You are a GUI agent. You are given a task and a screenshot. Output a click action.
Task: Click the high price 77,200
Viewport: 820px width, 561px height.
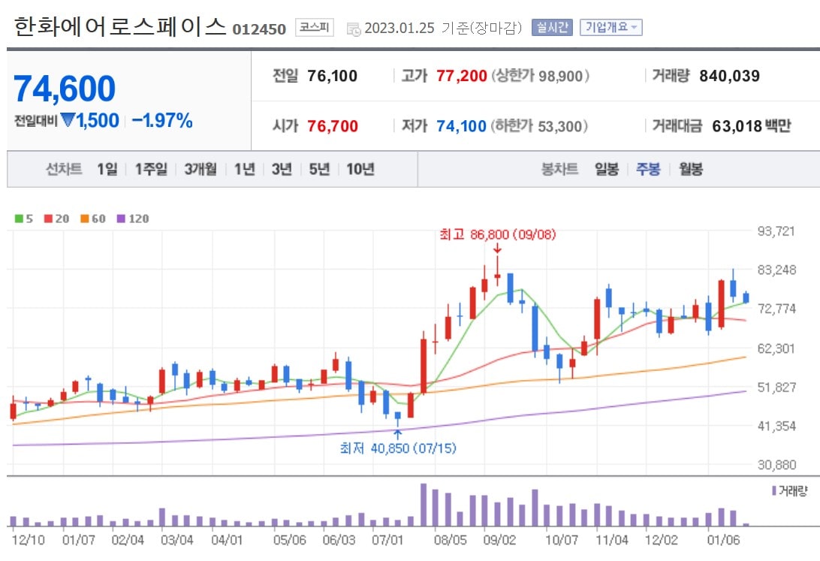pyautogui.click(x=462, y=77)
